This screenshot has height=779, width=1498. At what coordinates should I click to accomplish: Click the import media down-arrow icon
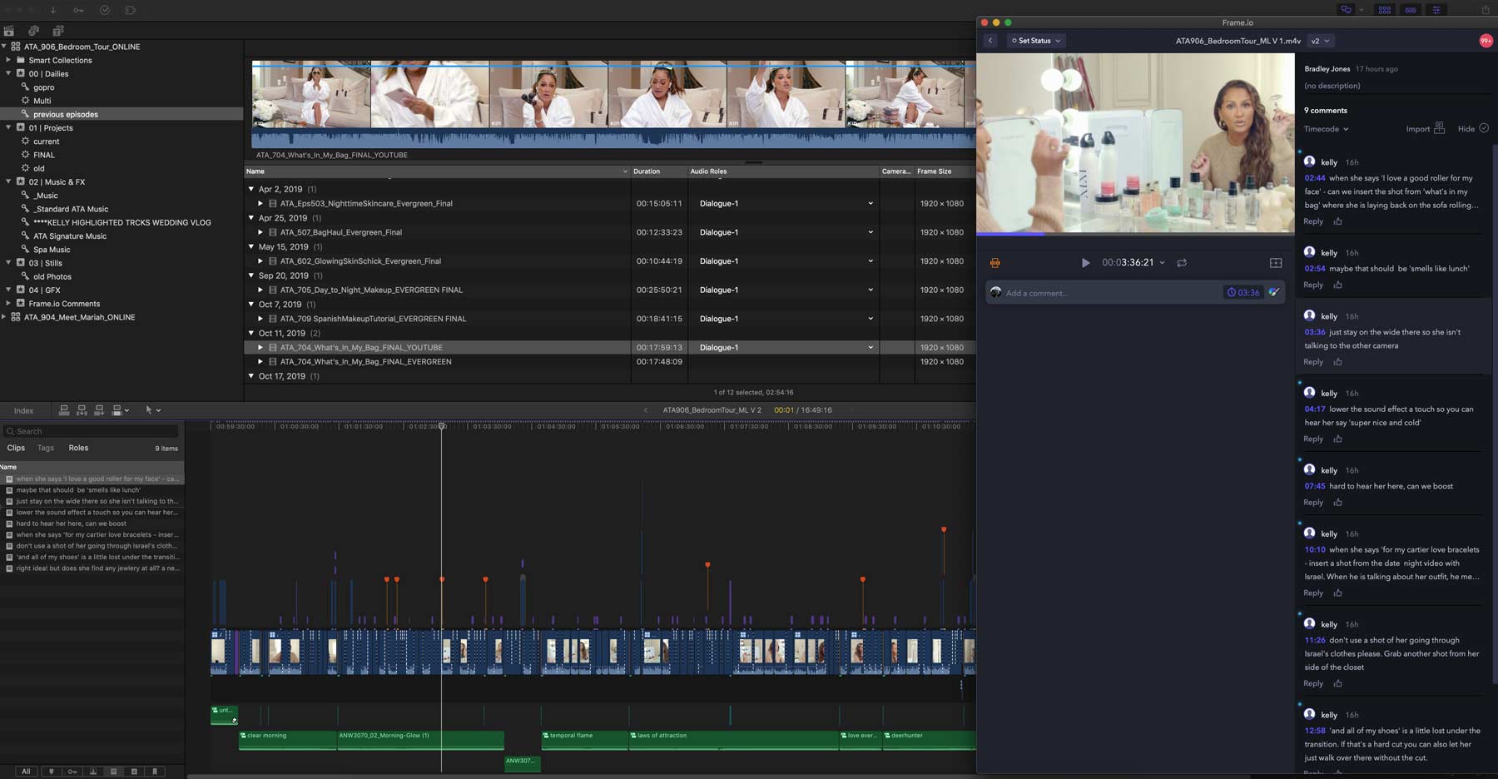click(52, 10)
